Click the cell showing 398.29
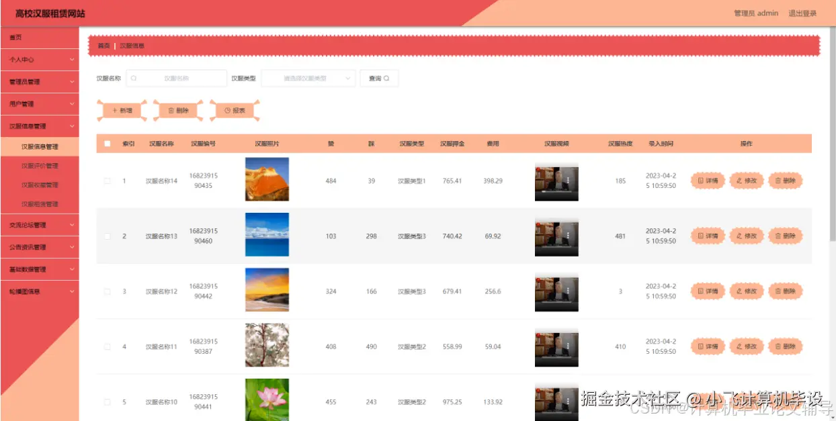The height and width of the screenshot is (421, 836). point(493,181)
